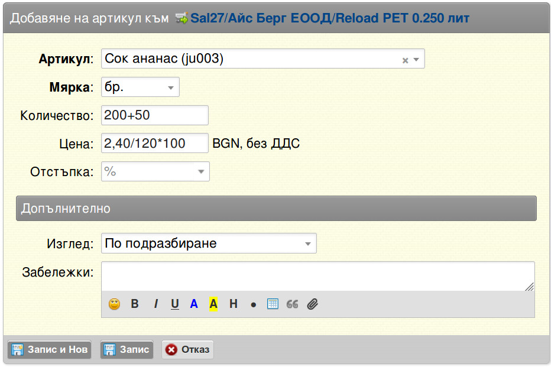
Task: Click the Запис и Нов button
Action: coord(50,350)
